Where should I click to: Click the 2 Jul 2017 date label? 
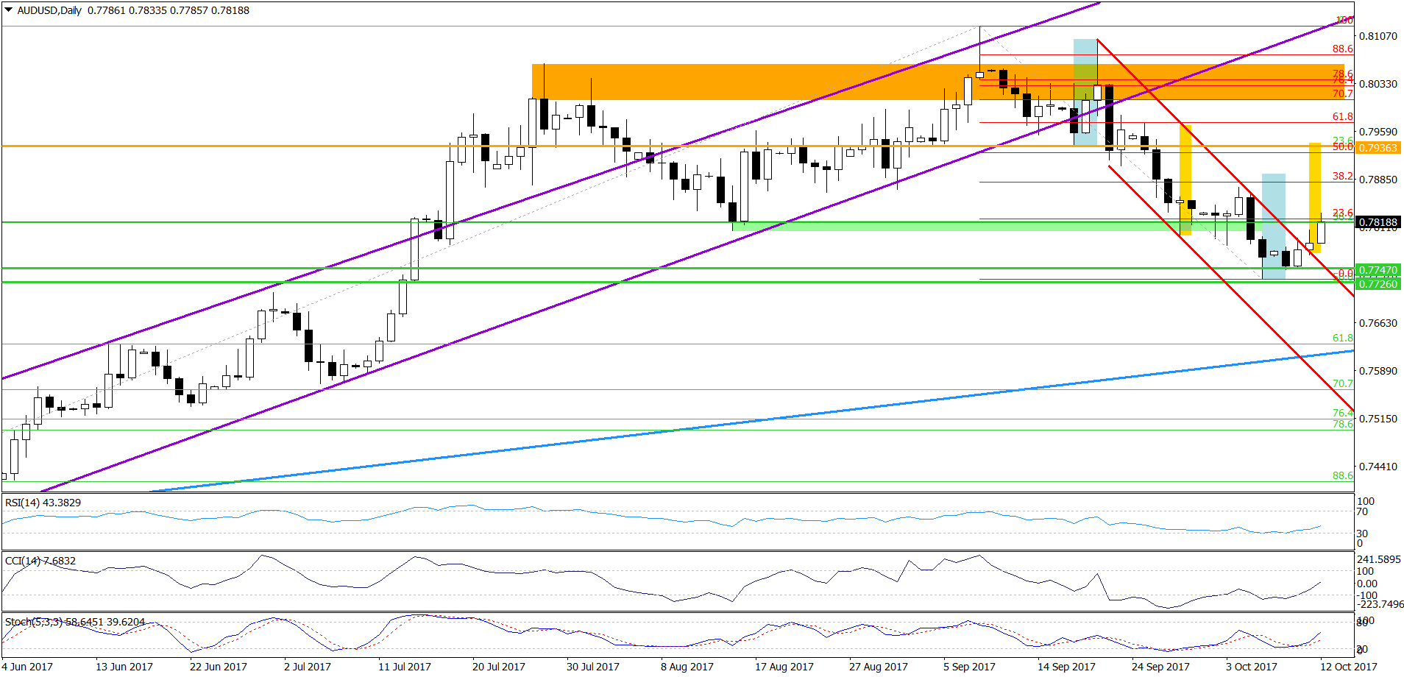(308, 667)
